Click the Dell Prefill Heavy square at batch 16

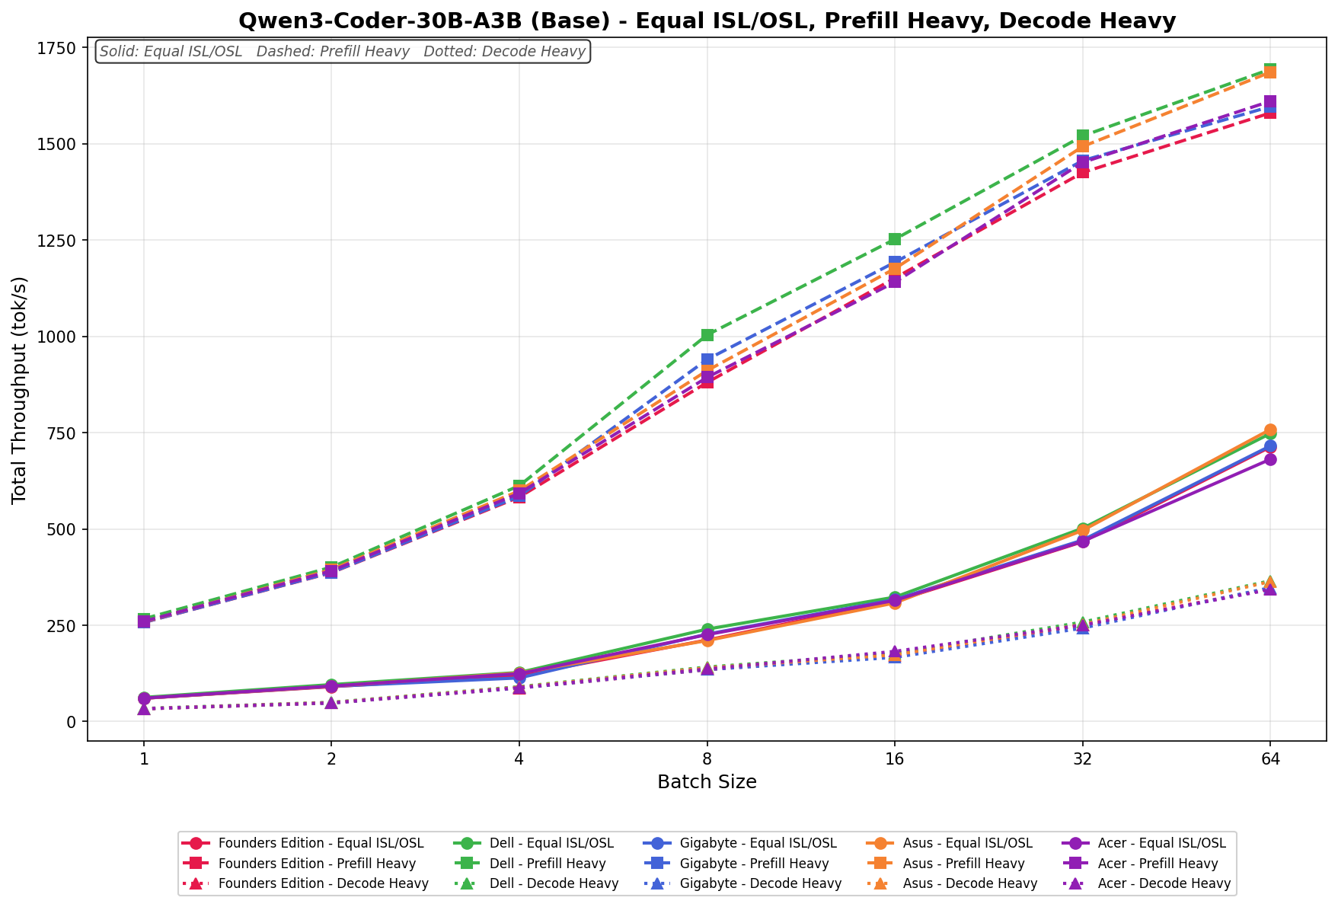click(895, 239)
